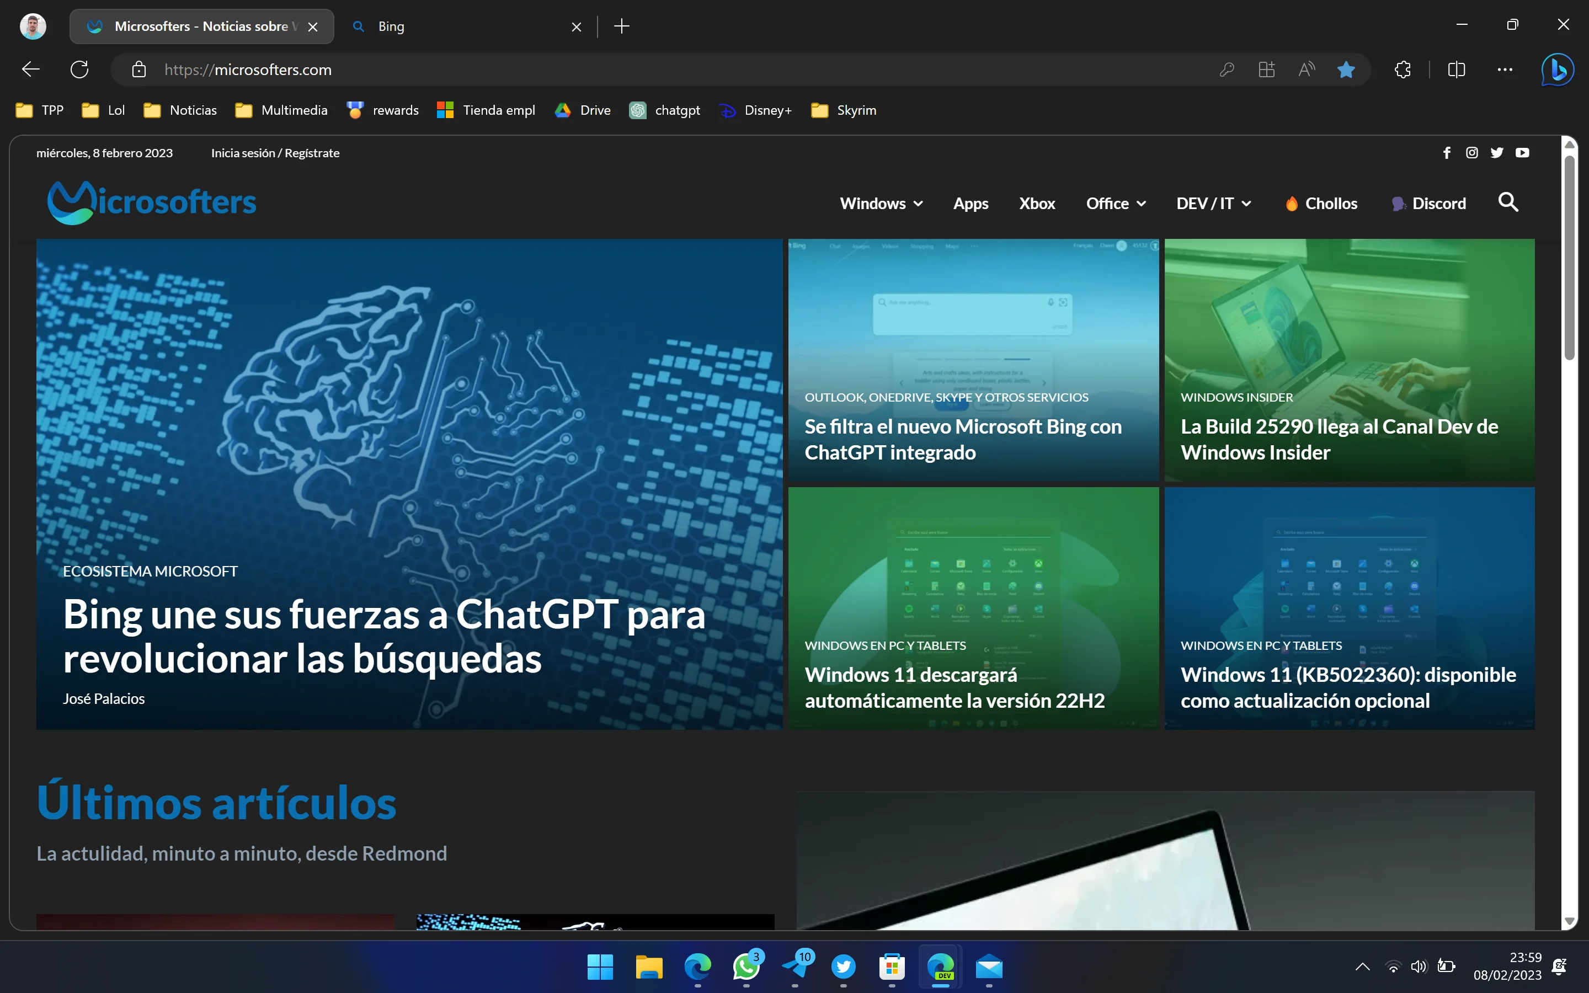Toggle the favorites star for this page
This screenshot has height=993, width=1589.
pyautogui.click(x=1347, y=70)
